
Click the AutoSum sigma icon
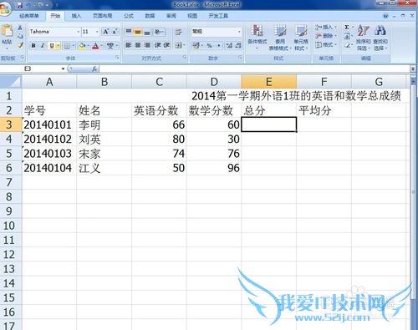point(347,28)
